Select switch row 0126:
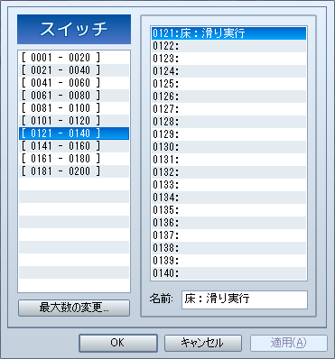This screenshot has height=359, width=335. click(228, 97)
